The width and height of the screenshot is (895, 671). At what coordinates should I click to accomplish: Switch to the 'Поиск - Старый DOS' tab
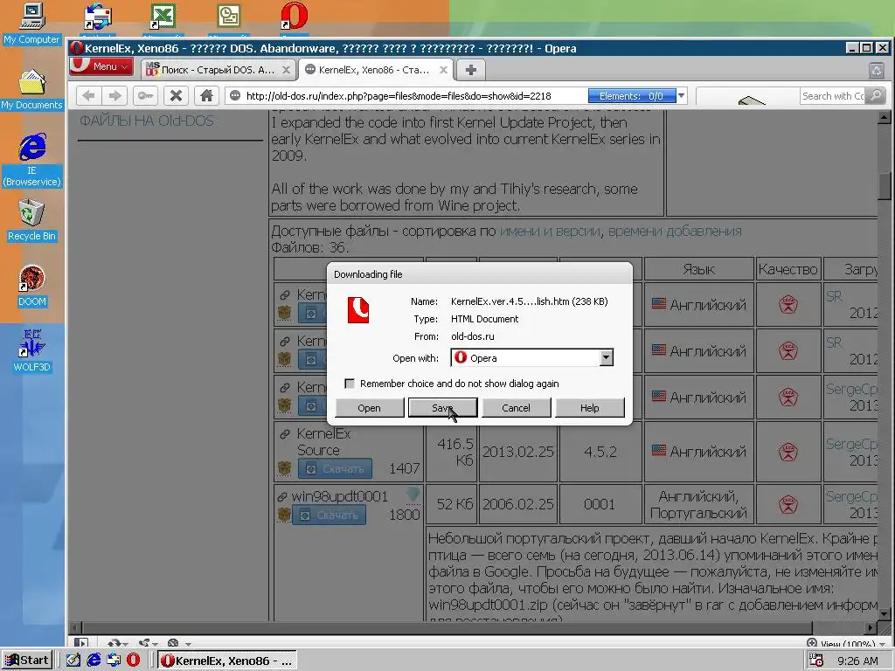[x=218, y=70]
